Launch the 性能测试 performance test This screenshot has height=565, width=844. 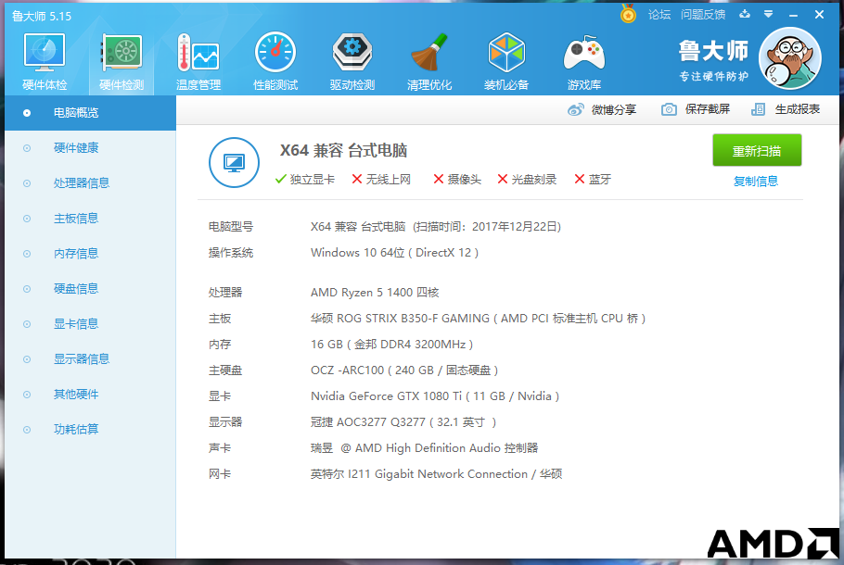click(x=275, y=61)
